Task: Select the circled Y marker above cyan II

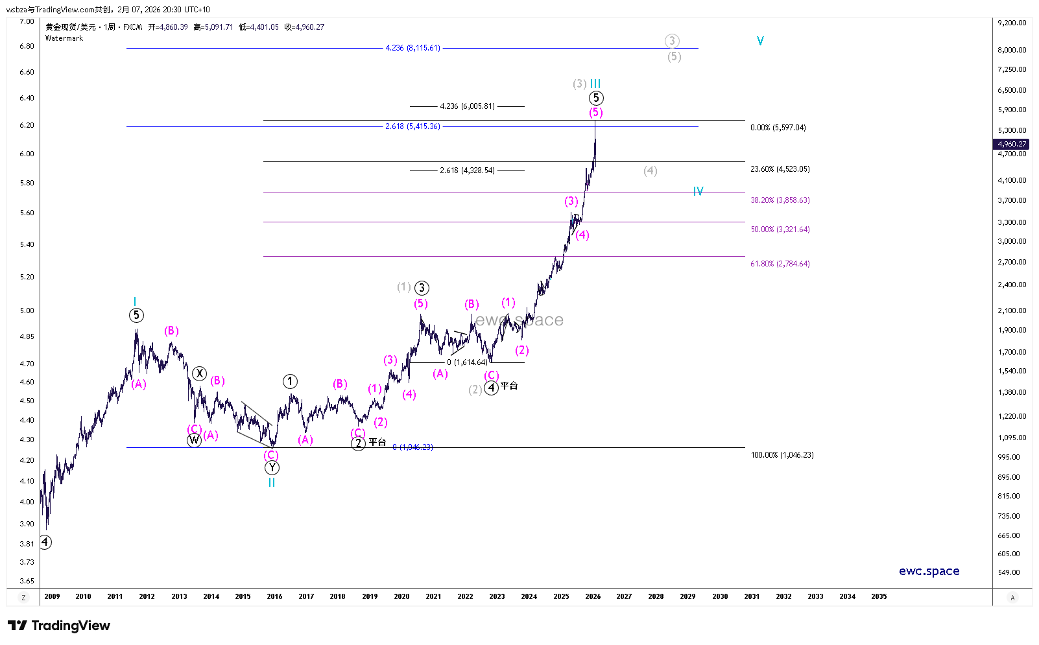Action: click(272, 467)
